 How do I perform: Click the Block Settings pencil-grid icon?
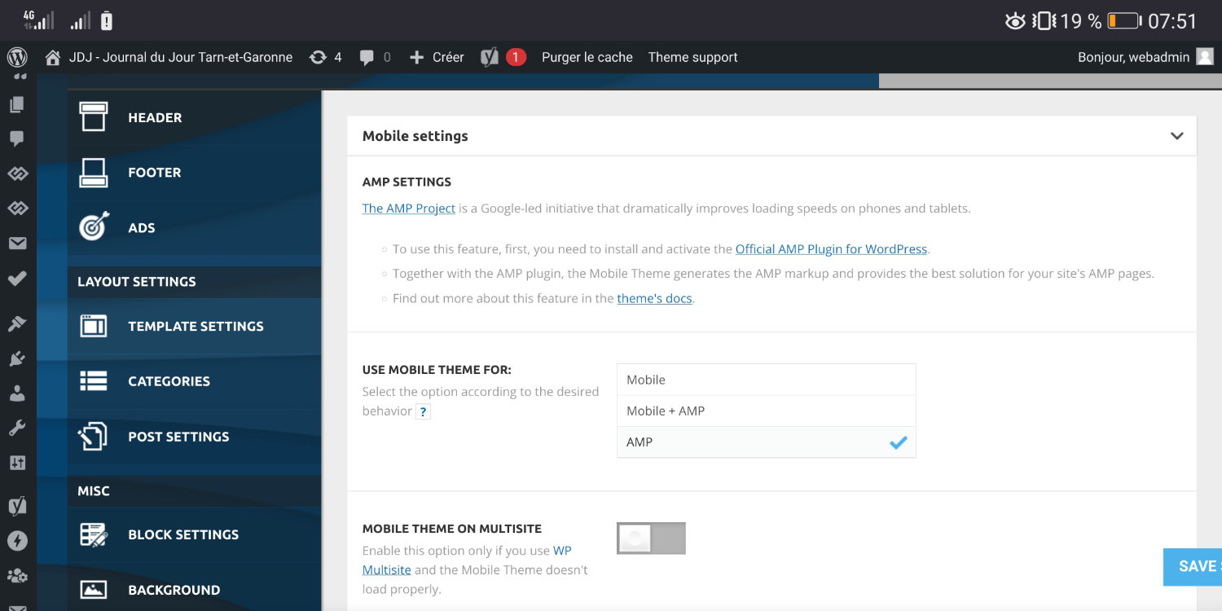pyautogui.click(x=94, y=534)
